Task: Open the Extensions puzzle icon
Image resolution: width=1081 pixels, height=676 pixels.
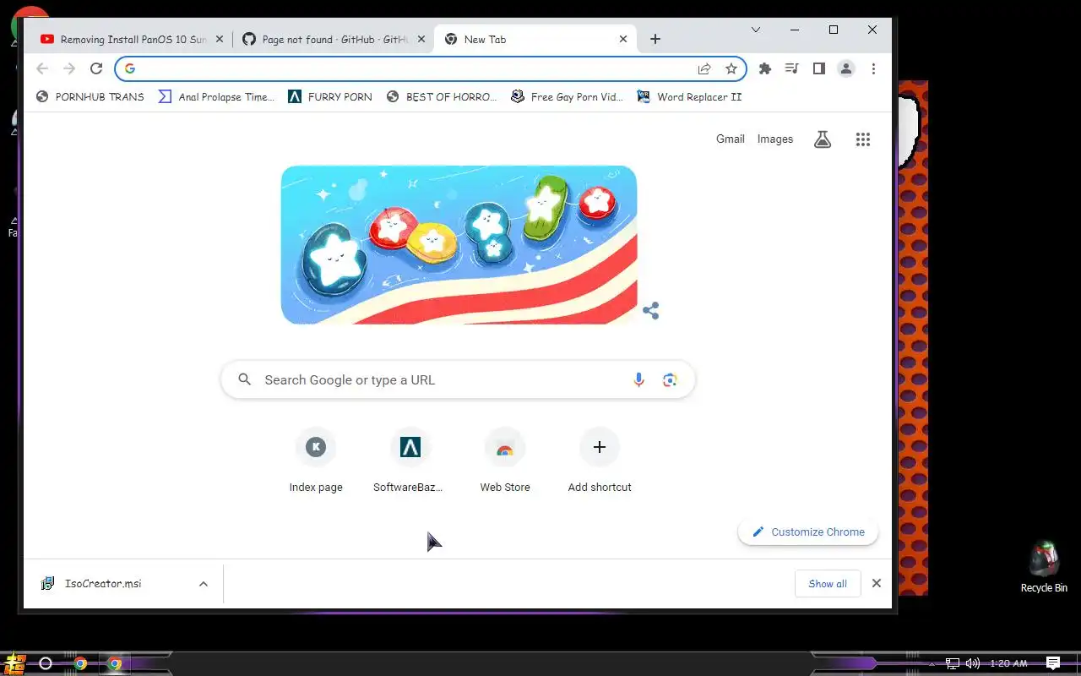Action: coord(765,68)
